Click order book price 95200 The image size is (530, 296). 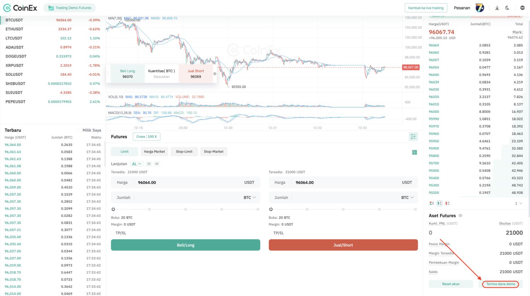[434, 193]
